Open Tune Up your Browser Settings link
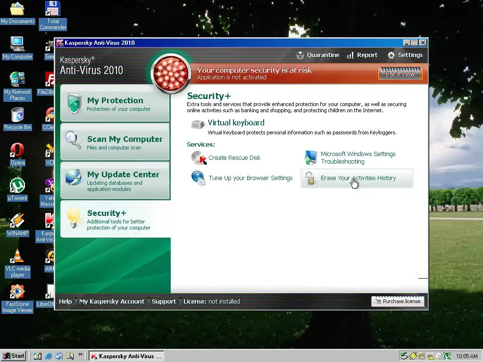 (250, 178)
